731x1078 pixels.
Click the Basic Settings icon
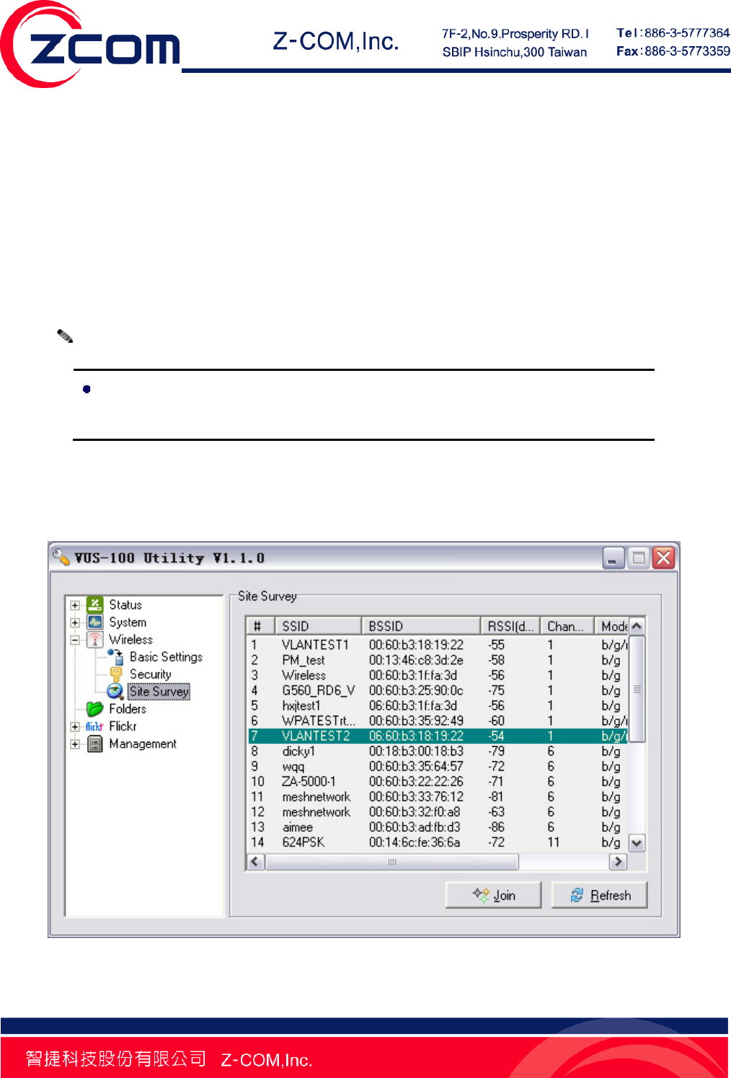(x=116, y=657)
